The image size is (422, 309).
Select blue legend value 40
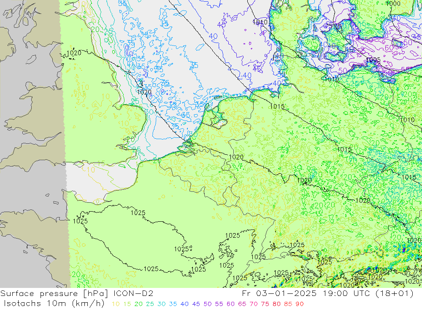pos(184,304)
